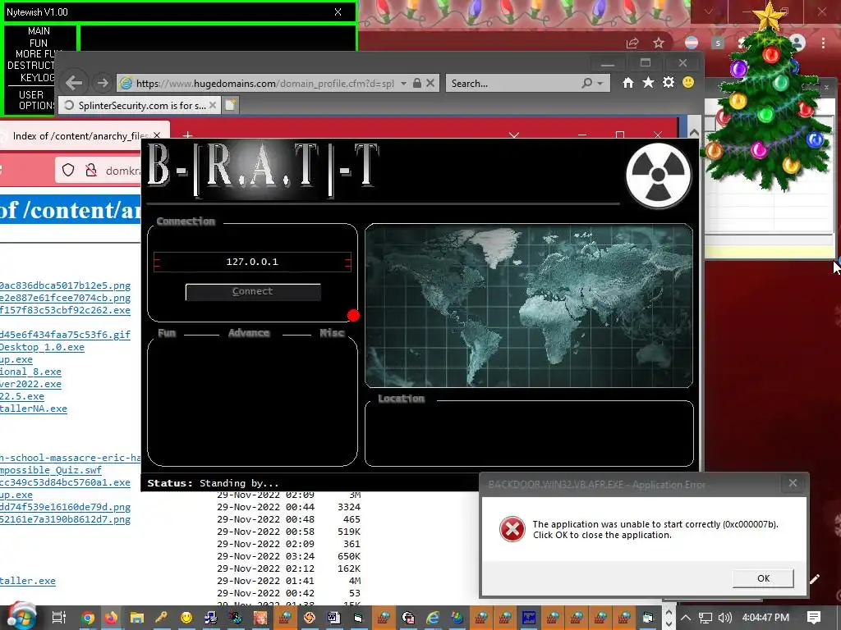Open the Chrome three-dot menu
The image size is (841, 630).
point(823,43)
